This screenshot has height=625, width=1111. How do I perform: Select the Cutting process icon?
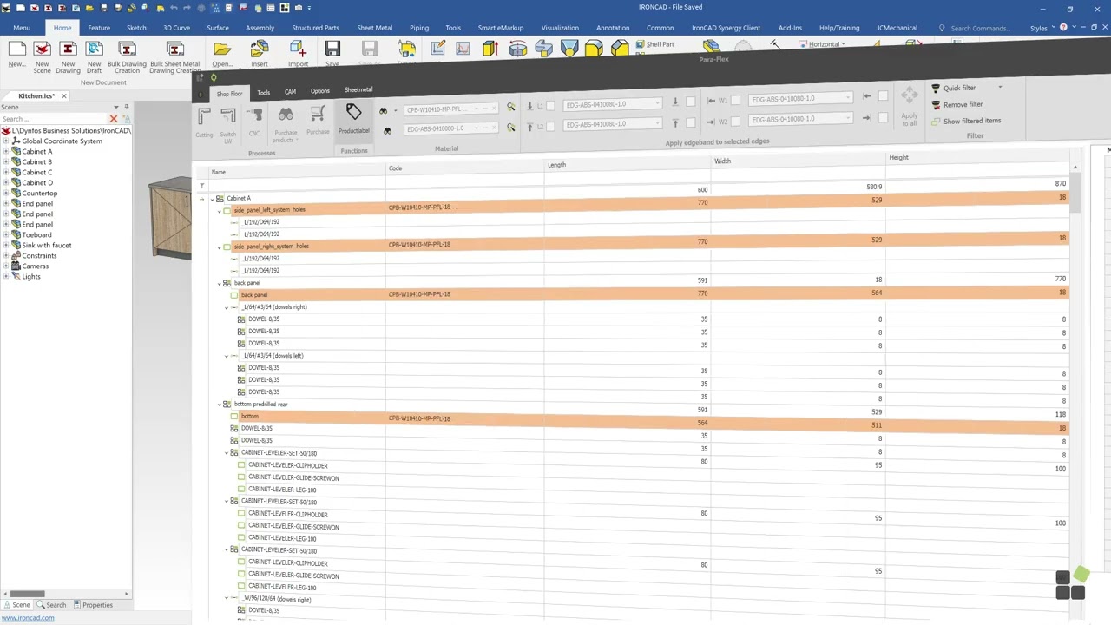click(204, 115)
